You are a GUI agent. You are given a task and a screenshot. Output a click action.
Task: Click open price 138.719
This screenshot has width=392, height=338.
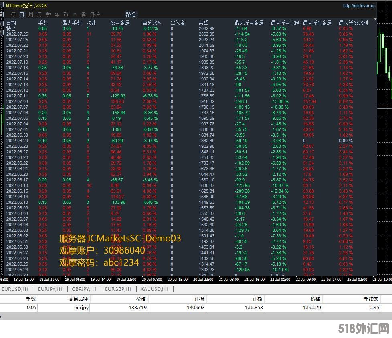[x=138, y=308]
